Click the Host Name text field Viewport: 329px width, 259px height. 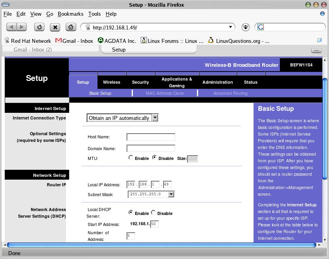click(x=151, y=137)
